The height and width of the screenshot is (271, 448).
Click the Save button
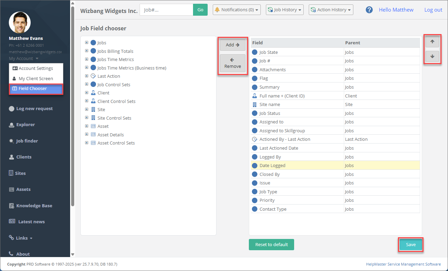[x=411, y=244]
